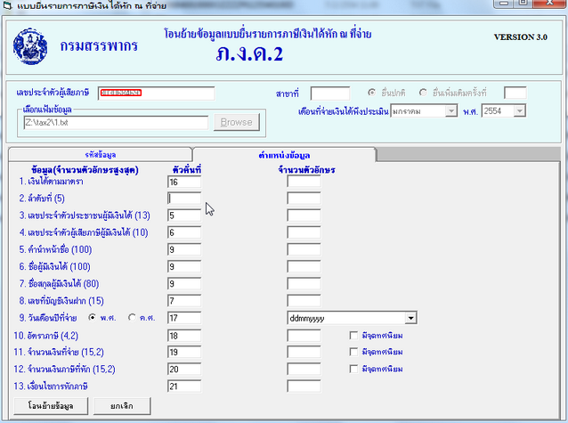The image size is (568, 423).
Task: Click start position field for เลขที่บัญชีเงินฝาก
Action: tap(184, 300)
